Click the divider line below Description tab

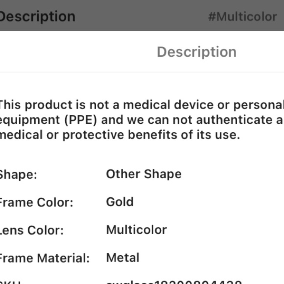click(x=142, y=72)
